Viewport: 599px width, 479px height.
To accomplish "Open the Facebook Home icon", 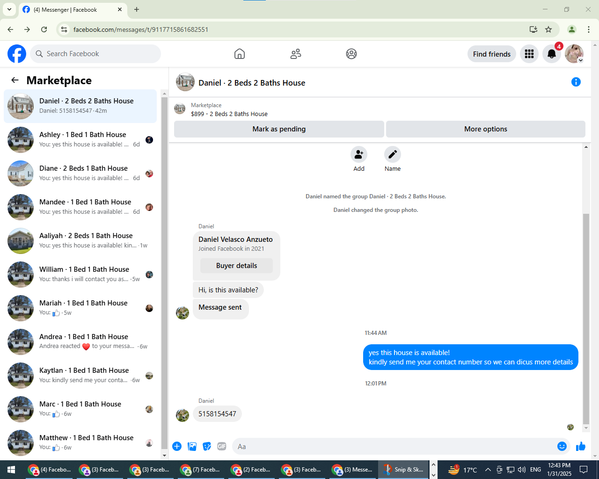I will [240, 54].
